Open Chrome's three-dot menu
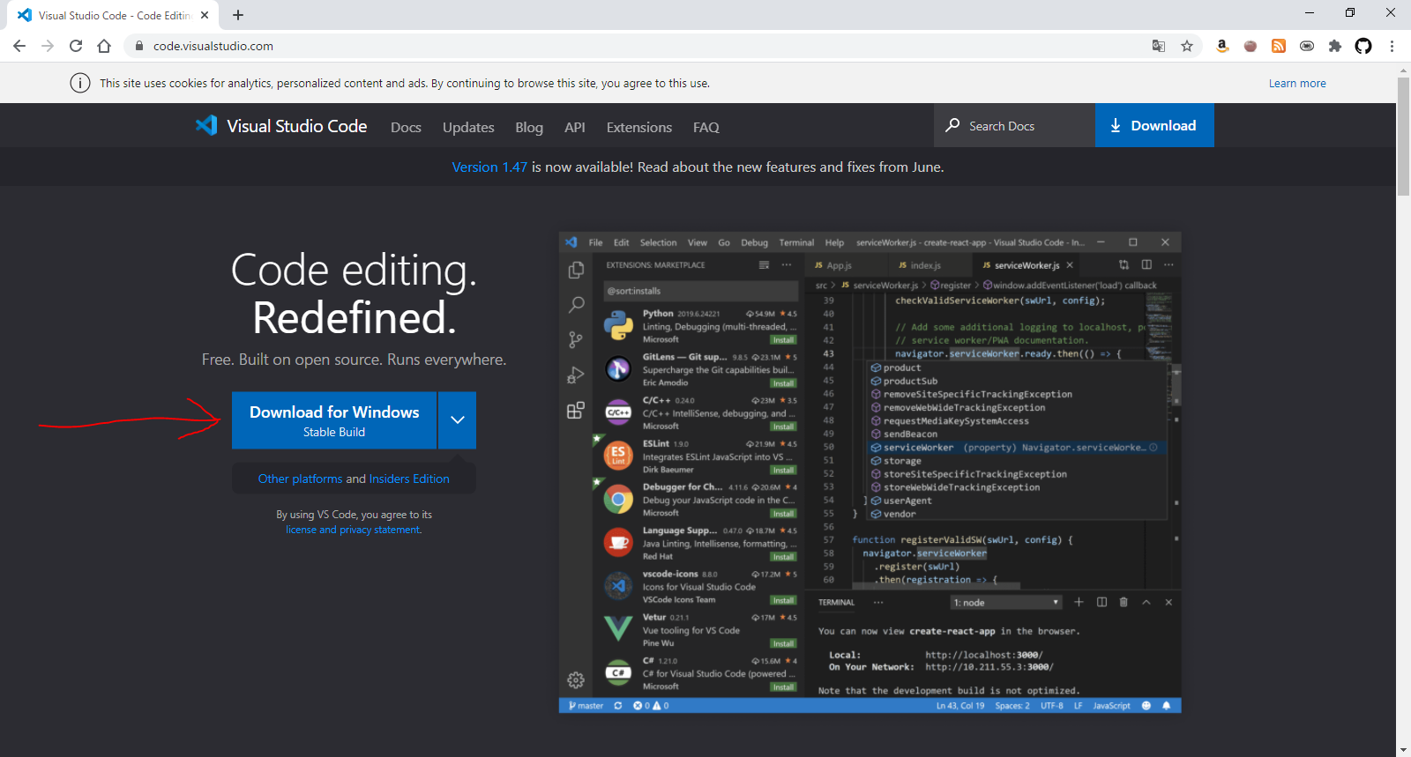Viewport: 1411px width, 757px height. coord(1392,46)
